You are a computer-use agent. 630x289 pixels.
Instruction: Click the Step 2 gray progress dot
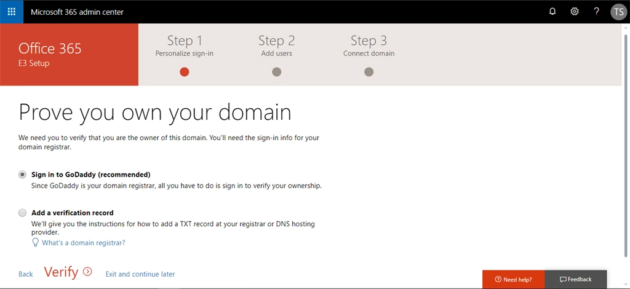pos(276,72)
